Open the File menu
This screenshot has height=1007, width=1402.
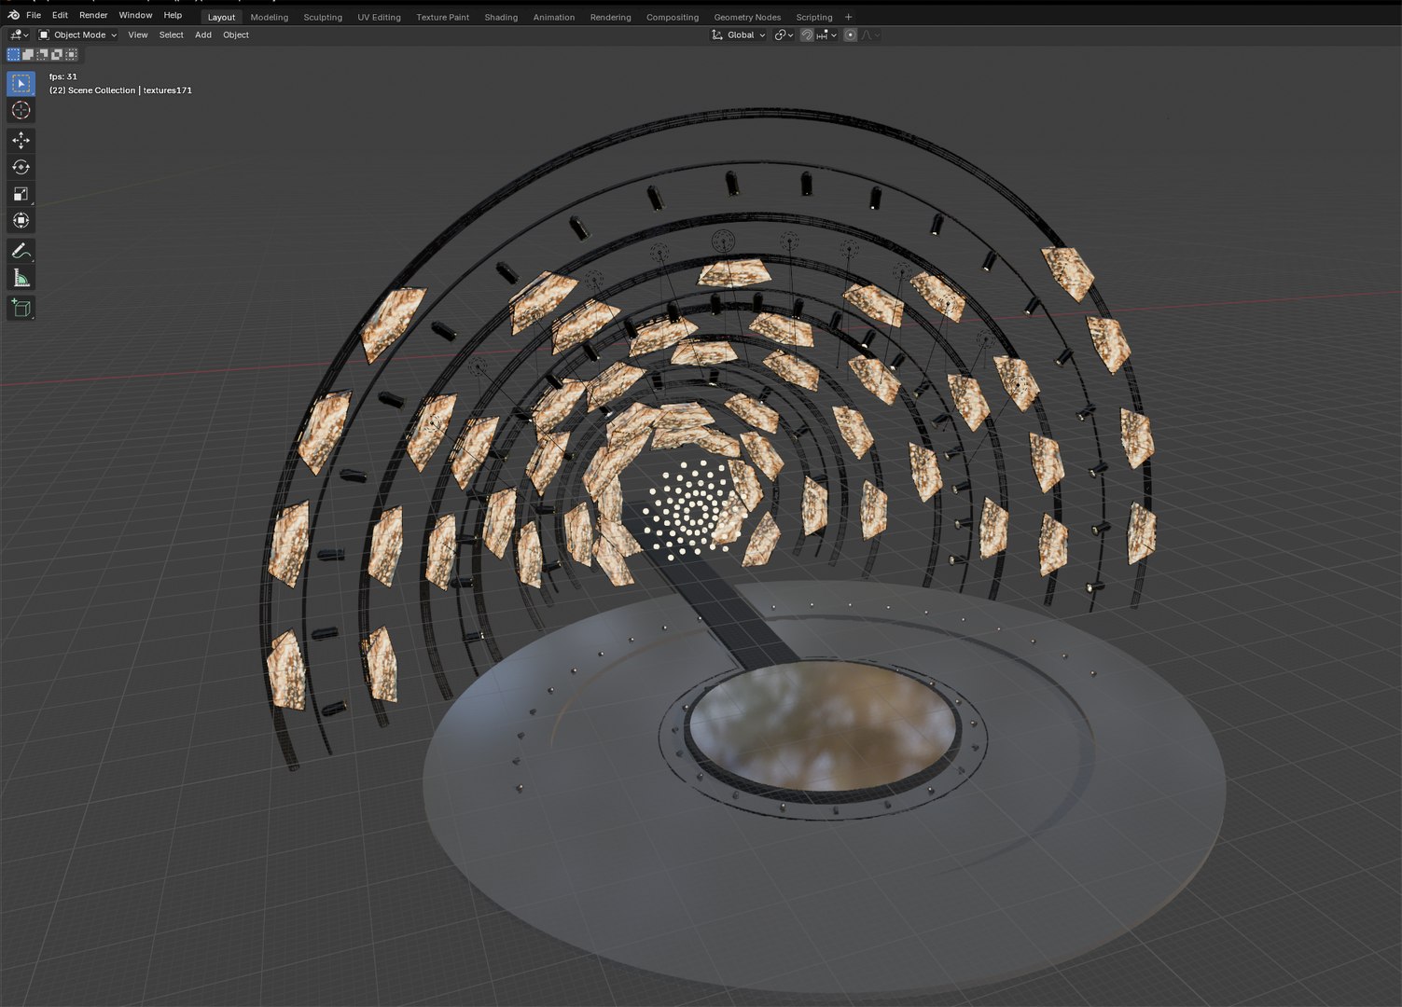34,15
